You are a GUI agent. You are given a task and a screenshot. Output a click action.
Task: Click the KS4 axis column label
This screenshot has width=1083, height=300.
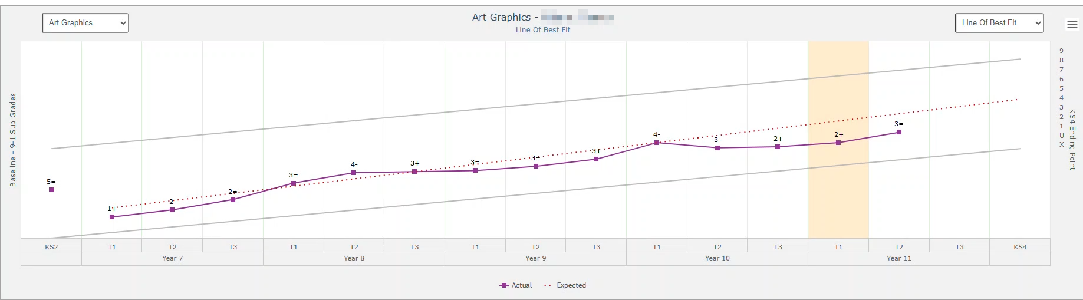tap(1020, 247)
